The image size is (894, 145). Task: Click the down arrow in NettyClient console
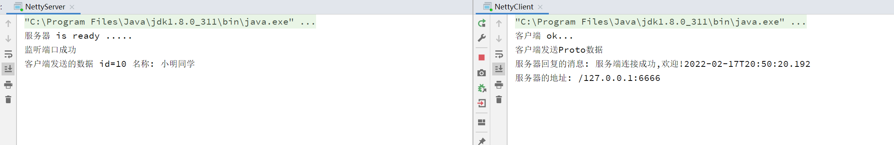point(499,39)
